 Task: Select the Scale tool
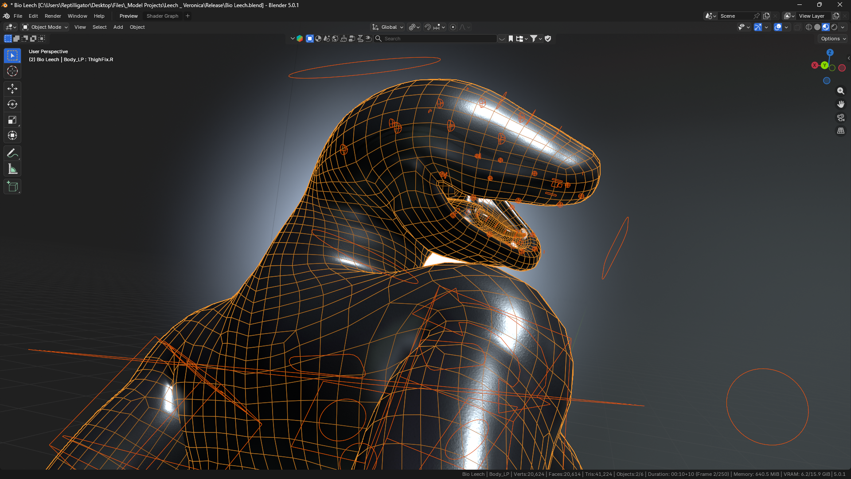pos(12,120)
